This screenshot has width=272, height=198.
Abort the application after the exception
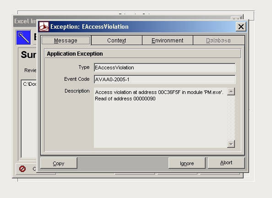tap(226, 163)
